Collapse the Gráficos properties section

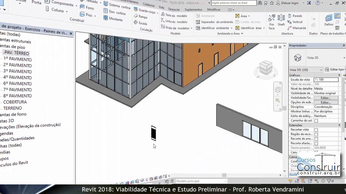point(339,75)
